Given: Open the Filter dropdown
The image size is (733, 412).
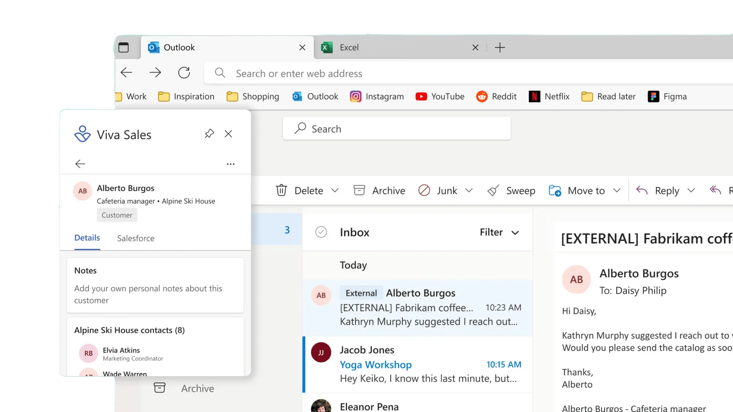Looking at the screenshot, I should tap(499, 232).
